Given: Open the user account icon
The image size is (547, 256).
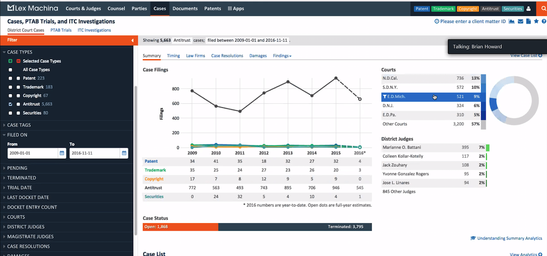Looking at the screenshot, I should pyautogui.click(x=528, y=9).
